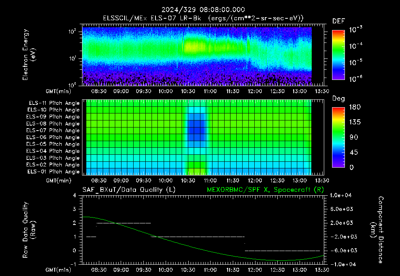Click GMT(min) label under the spectrogram

(59, 91)
